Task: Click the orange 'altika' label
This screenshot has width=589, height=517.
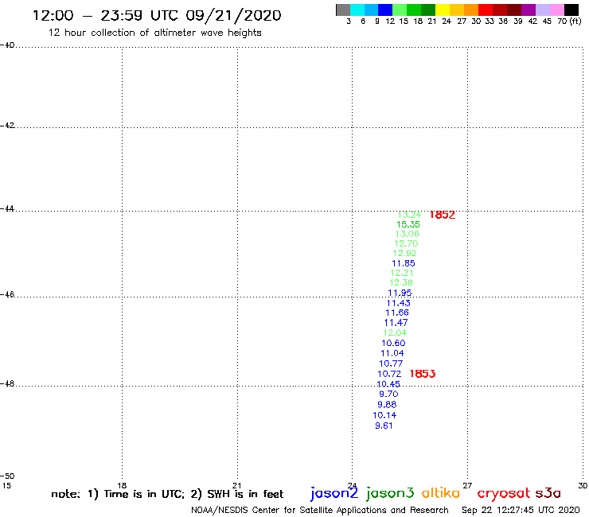Action: (441, 493)
